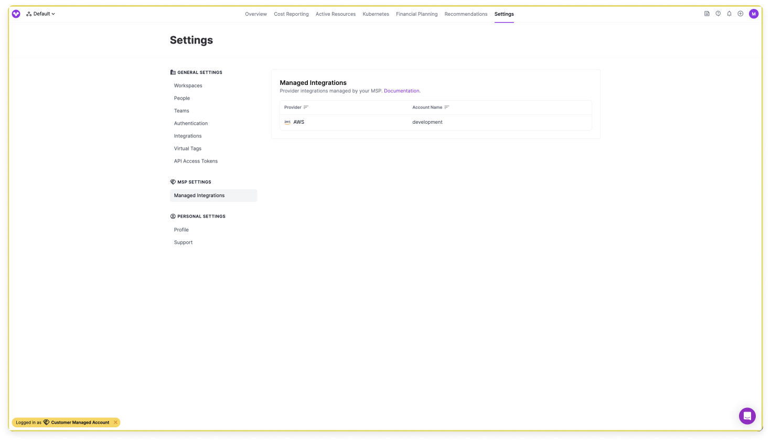Sort table by Account Name column icon
771x442 pixels.
click(447, 107)
